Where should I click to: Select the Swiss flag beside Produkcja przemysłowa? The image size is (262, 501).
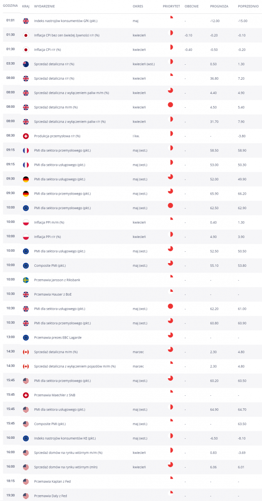point(26,136)
